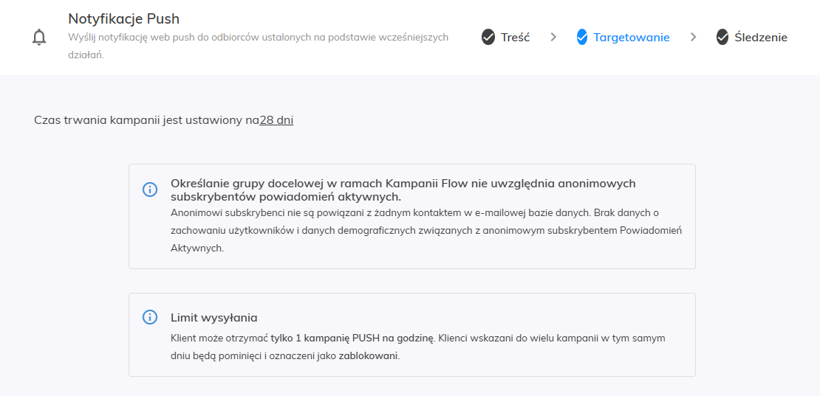This screenshot has height=396, width=820.
Task: Click the chevron between Targetowanie and Śledzenie
Action: point(693,37)
